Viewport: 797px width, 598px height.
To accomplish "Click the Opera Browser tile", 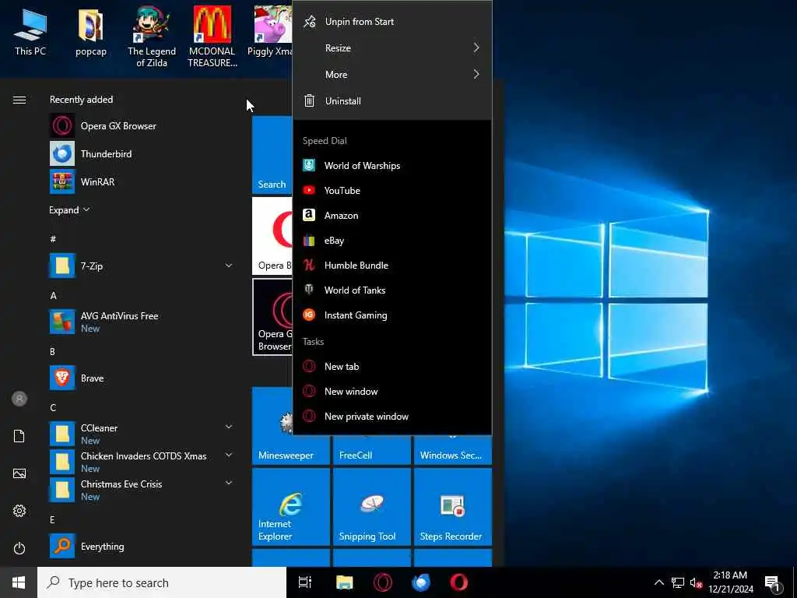I will 272,236.
